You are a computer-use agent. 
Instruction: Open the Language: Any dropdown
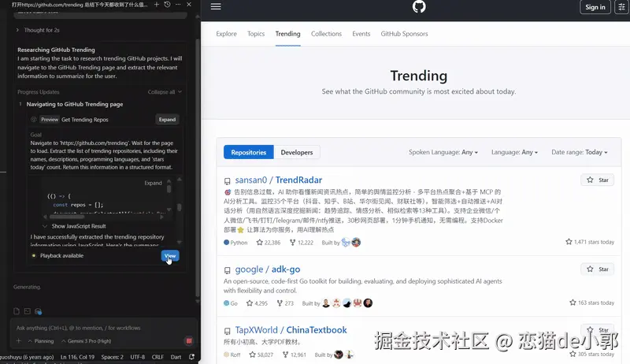click(x=514, y=152)
